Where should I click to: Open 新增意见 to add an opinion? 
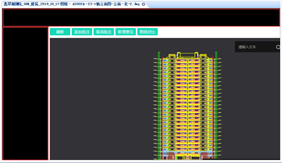[x=126, y=32]
